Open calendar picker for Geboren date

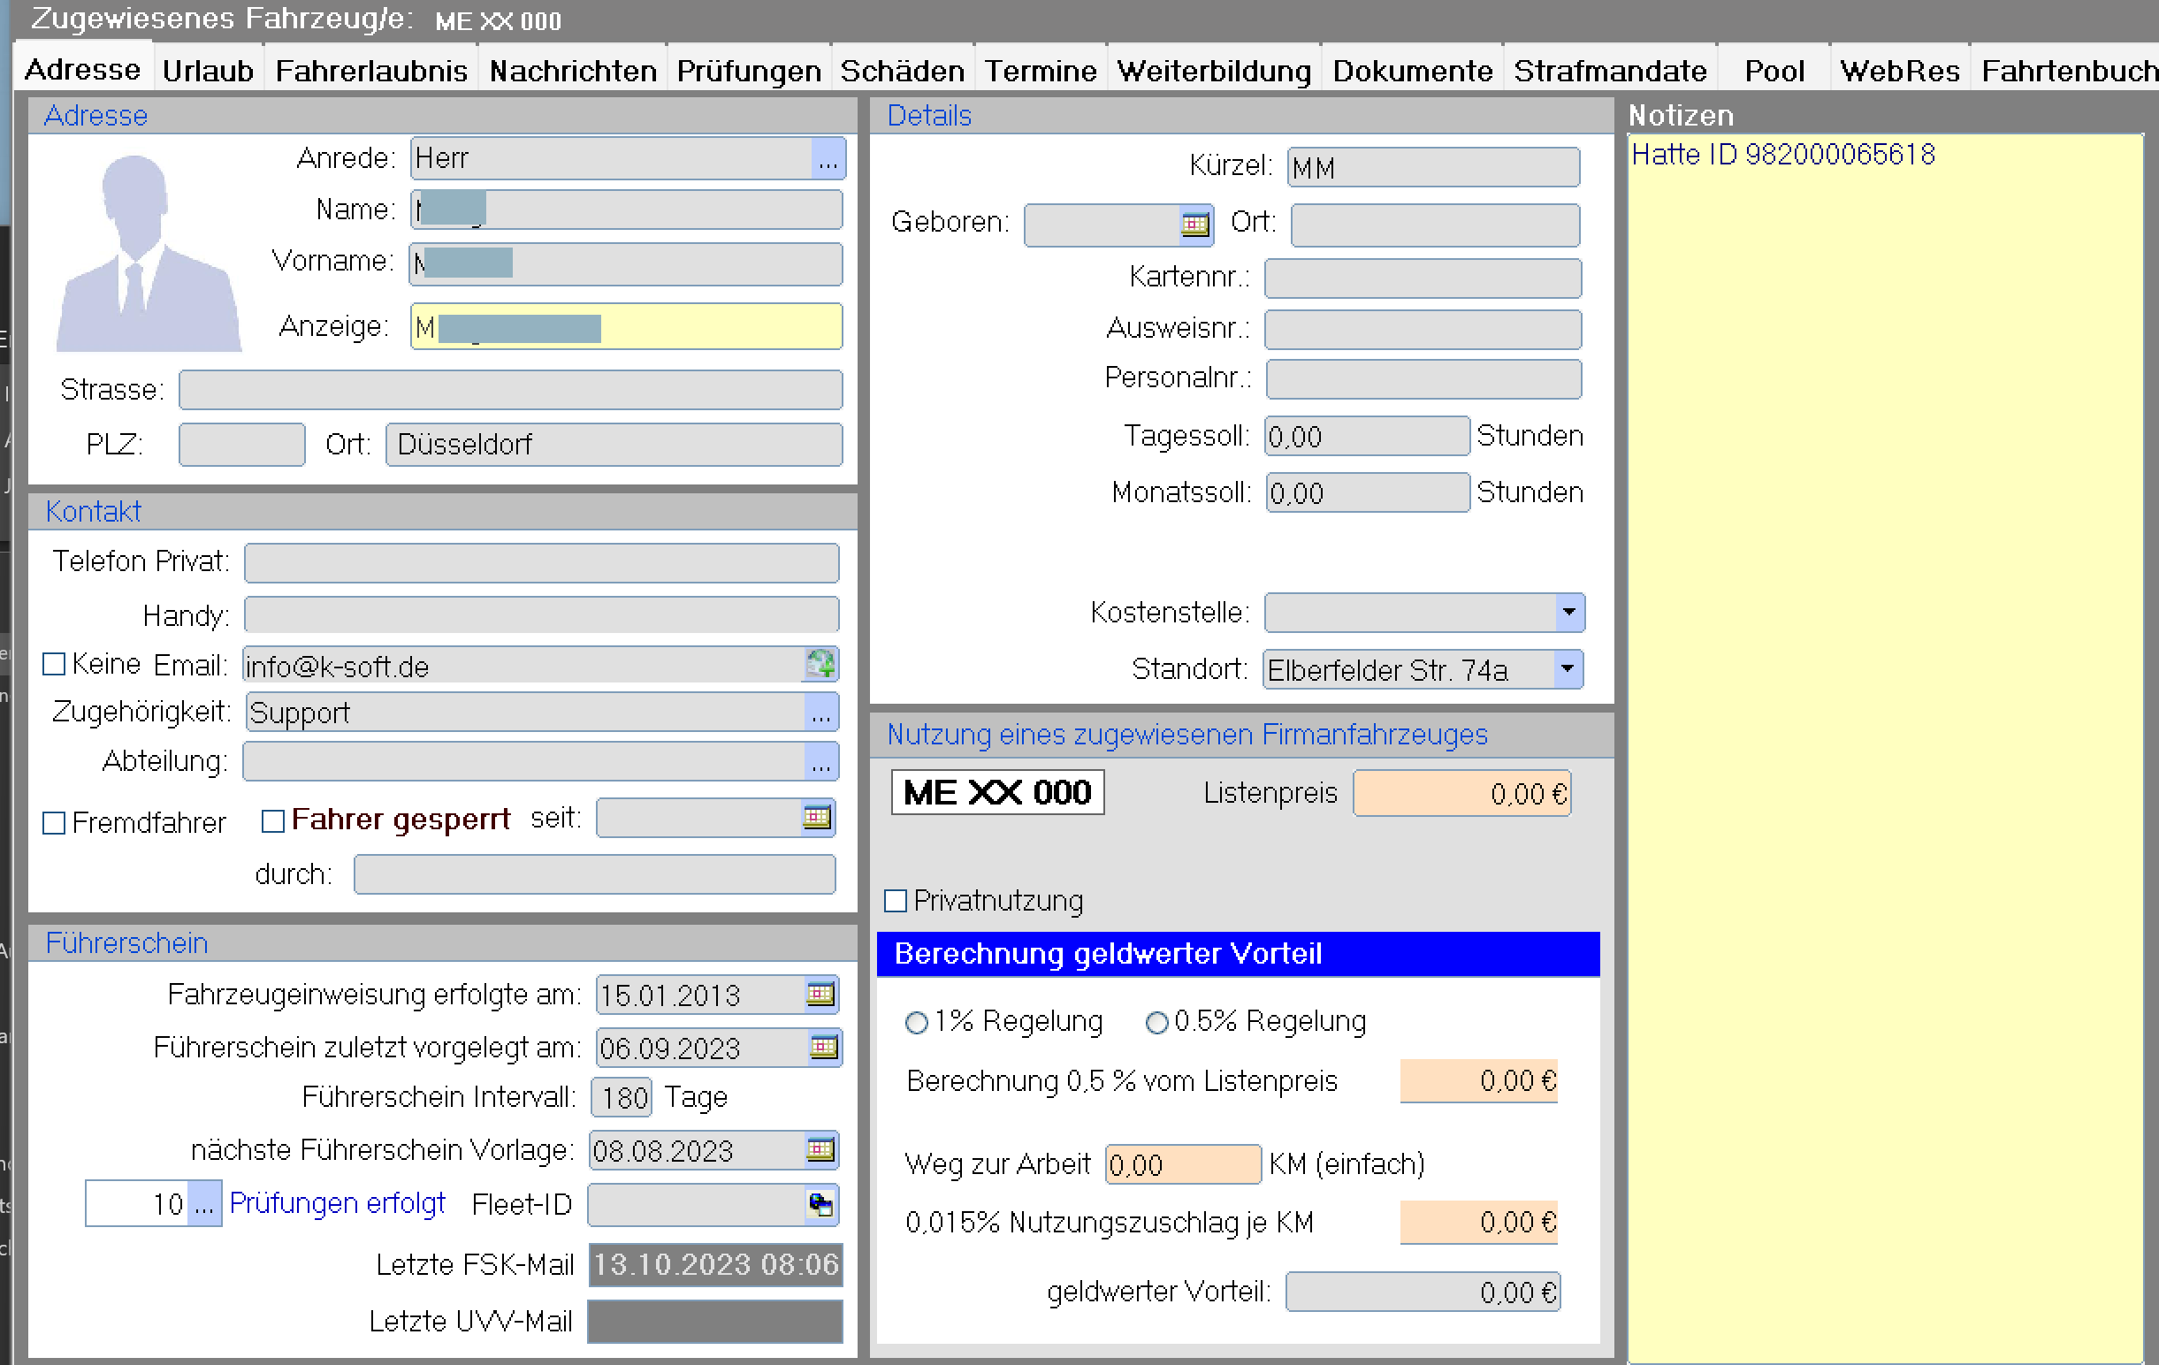click(x=1194, y=224)
